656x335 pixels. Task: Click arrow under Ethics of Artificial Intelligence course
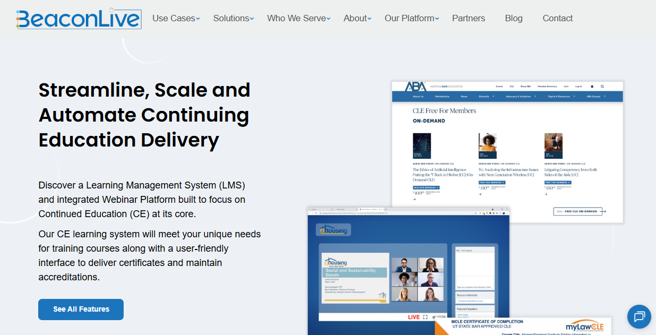(415, 200)
